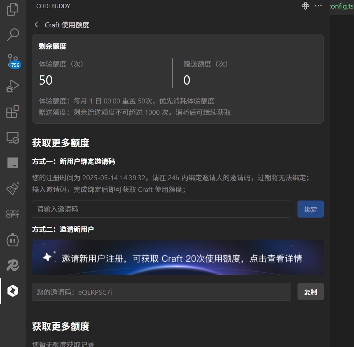Click the 体验额度（次） label
The height and width of the screenshot is (347, 354).
(x=61, y=64)
